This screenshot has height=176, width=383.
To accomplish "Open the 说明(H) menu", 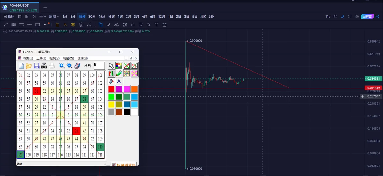I will tap(83, 58).
